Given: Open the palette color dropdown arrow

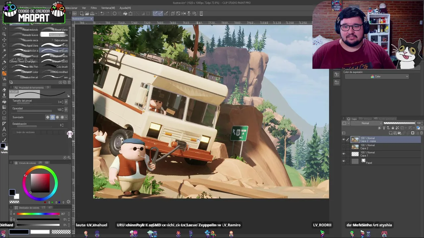Looking at the screenshot, I should [348, 123].
